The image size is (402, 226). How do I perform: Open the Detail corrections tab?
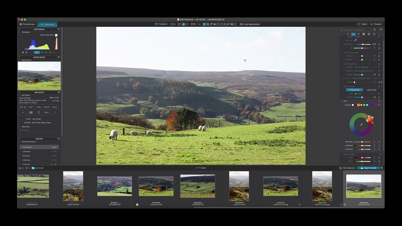358,34
